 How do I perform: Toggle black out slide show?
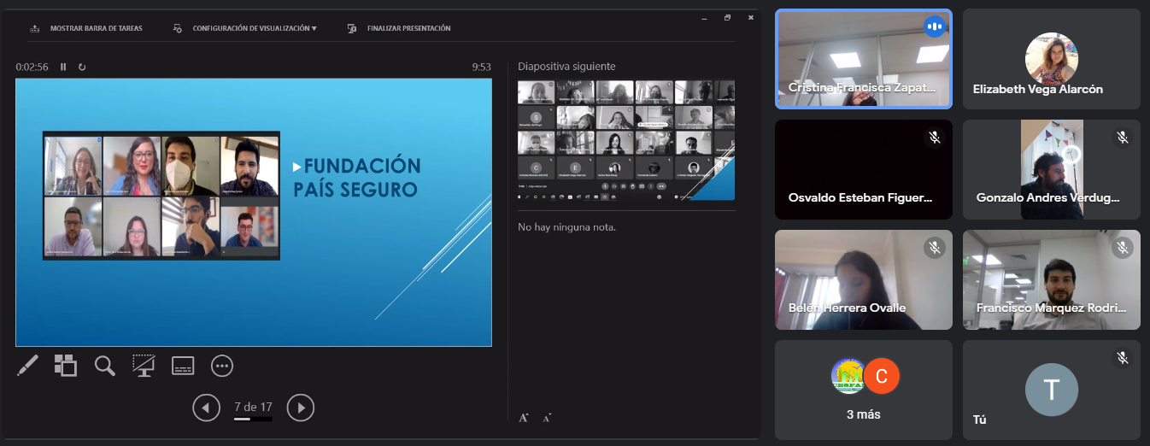click(144, 366)
